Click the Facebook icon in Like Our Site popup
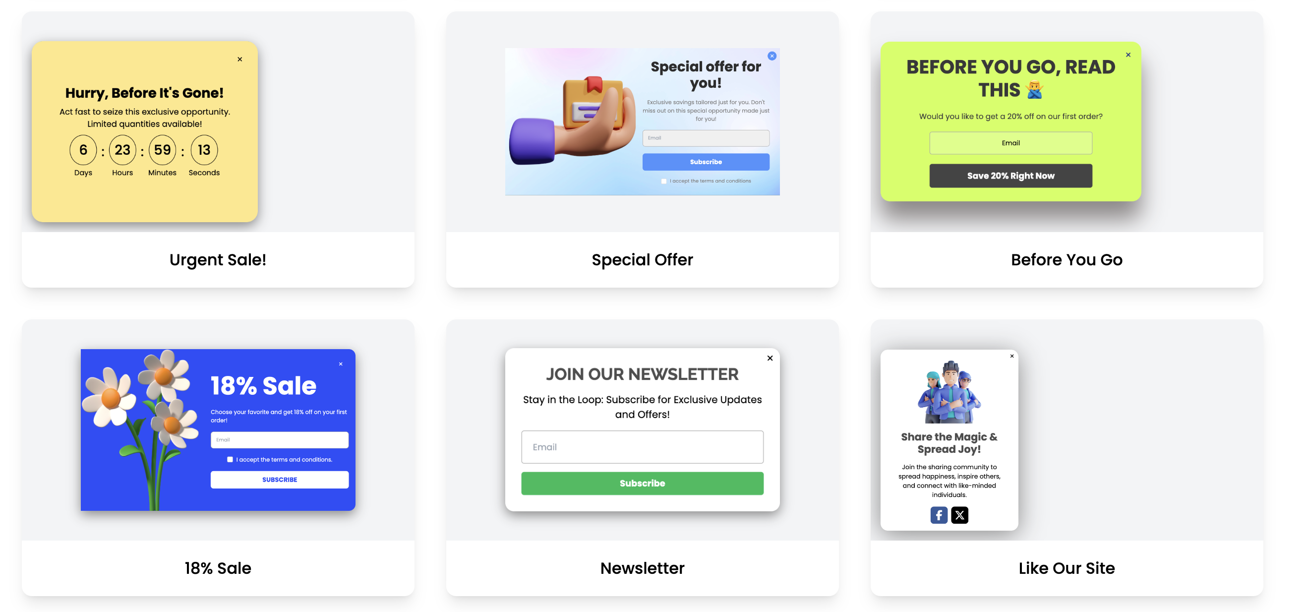 click(939, 515)
